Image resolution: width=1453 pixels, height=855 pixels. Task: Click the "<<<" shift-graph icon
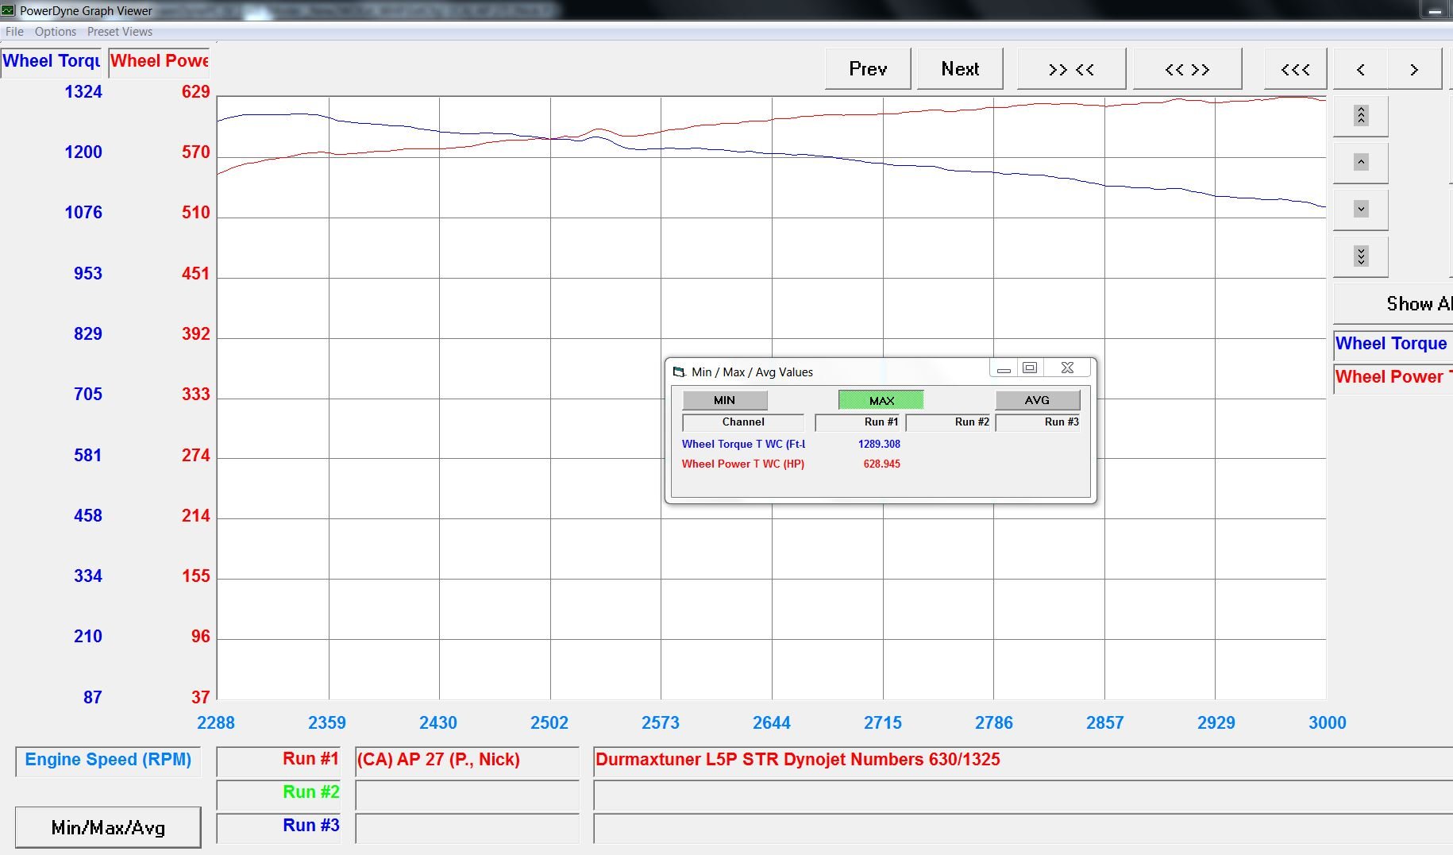tap(1293, 69)
